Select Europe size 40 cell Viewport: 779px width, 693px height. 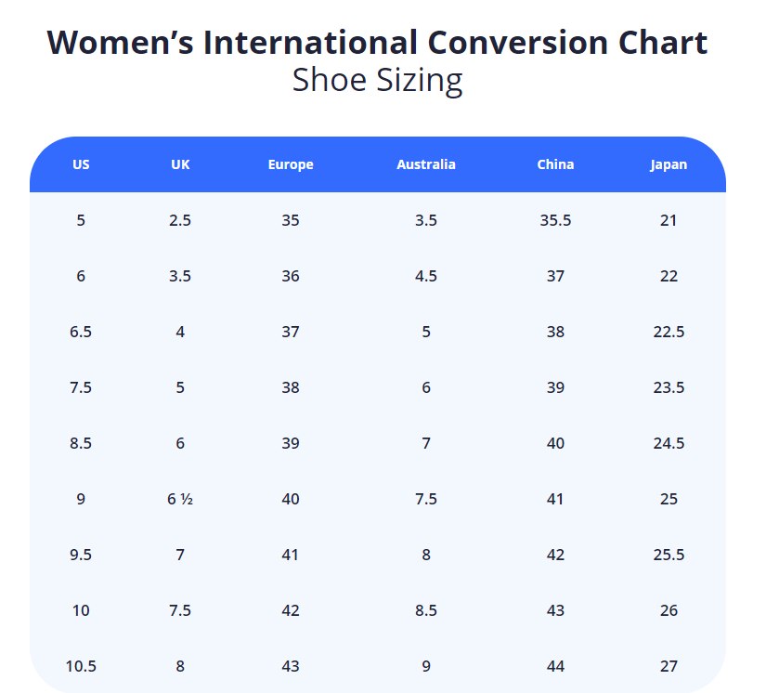tap(291, 499)
